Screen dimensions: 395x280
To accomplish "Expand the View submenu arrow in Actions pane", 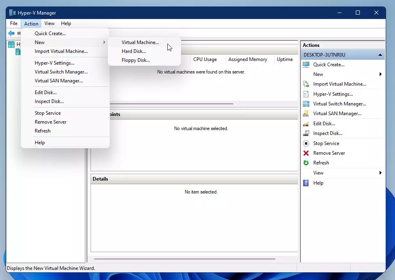I will 380,173.
